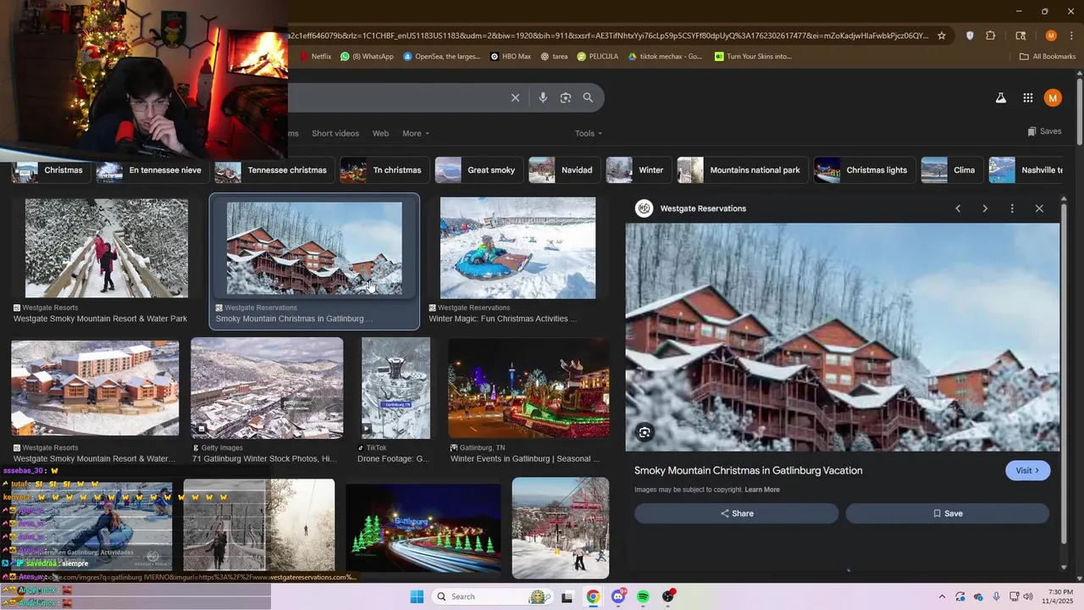Clear the search box with the X icon
This screenshot has width=1084, height=610.
coord(515,97)
